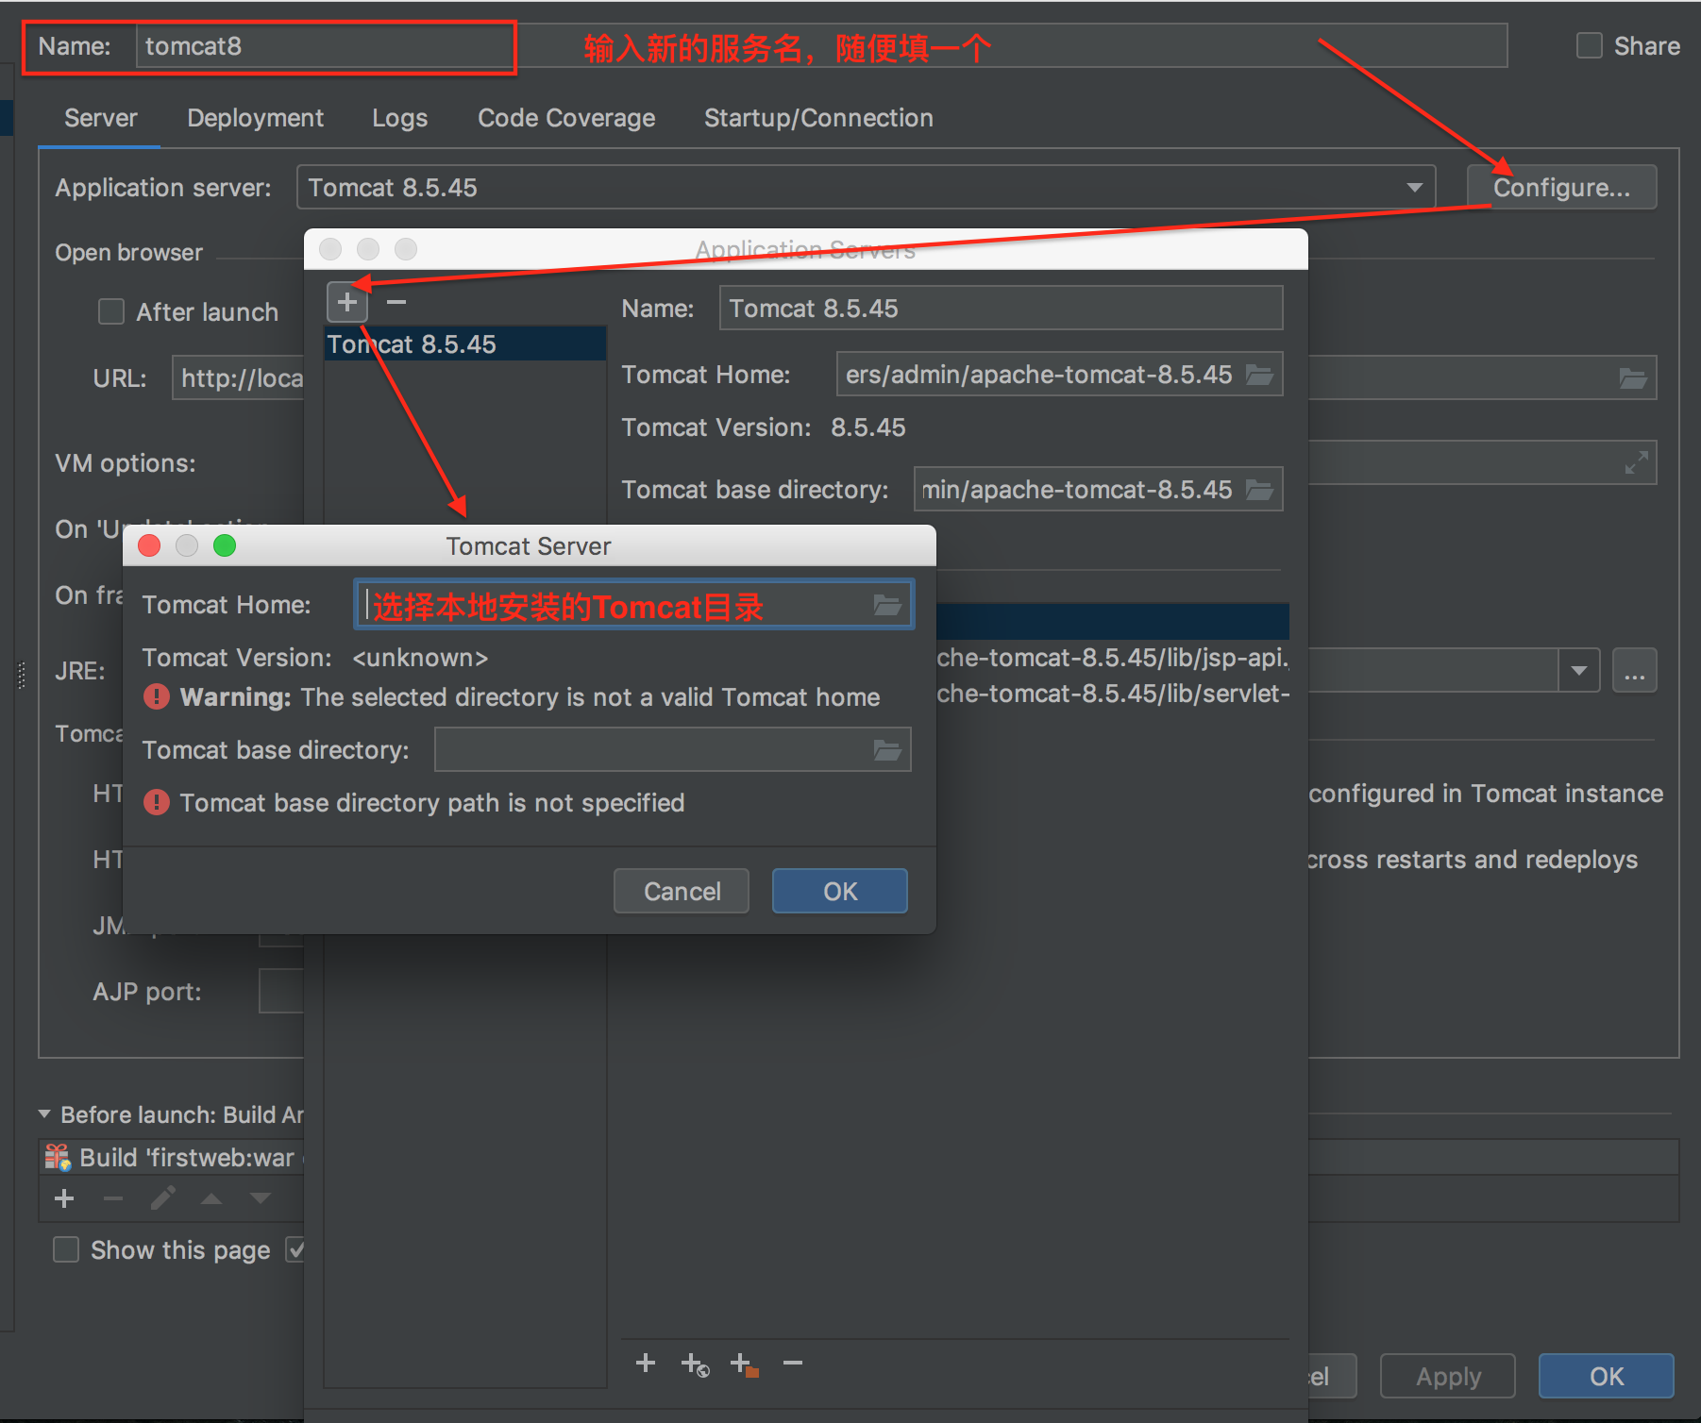
Task: Browse for Tomcat Home folder in Tomcat Server dialog
Action: point(886,605)
